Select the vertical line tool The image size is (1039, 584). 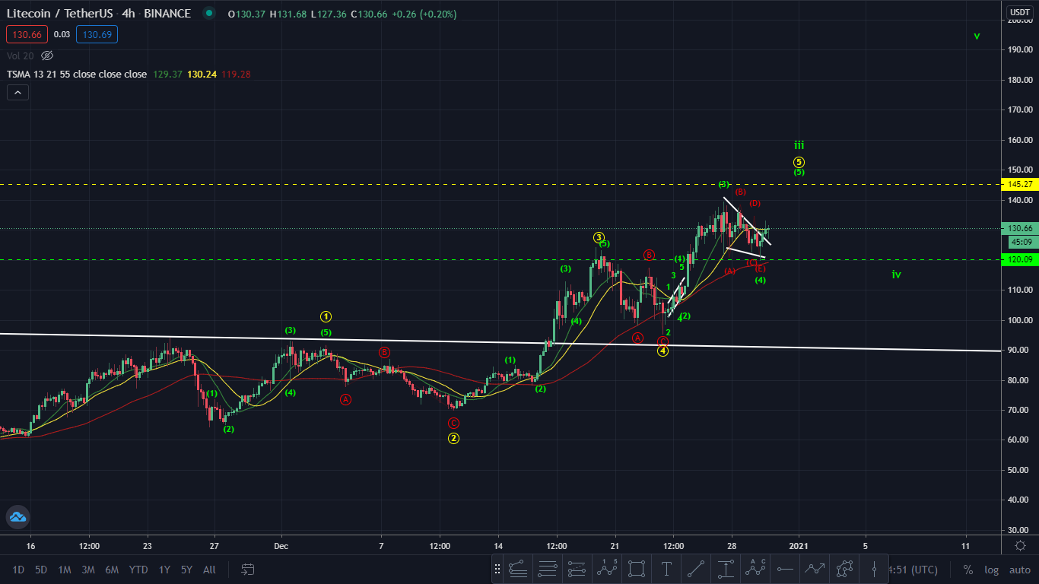tap(875, 568)
